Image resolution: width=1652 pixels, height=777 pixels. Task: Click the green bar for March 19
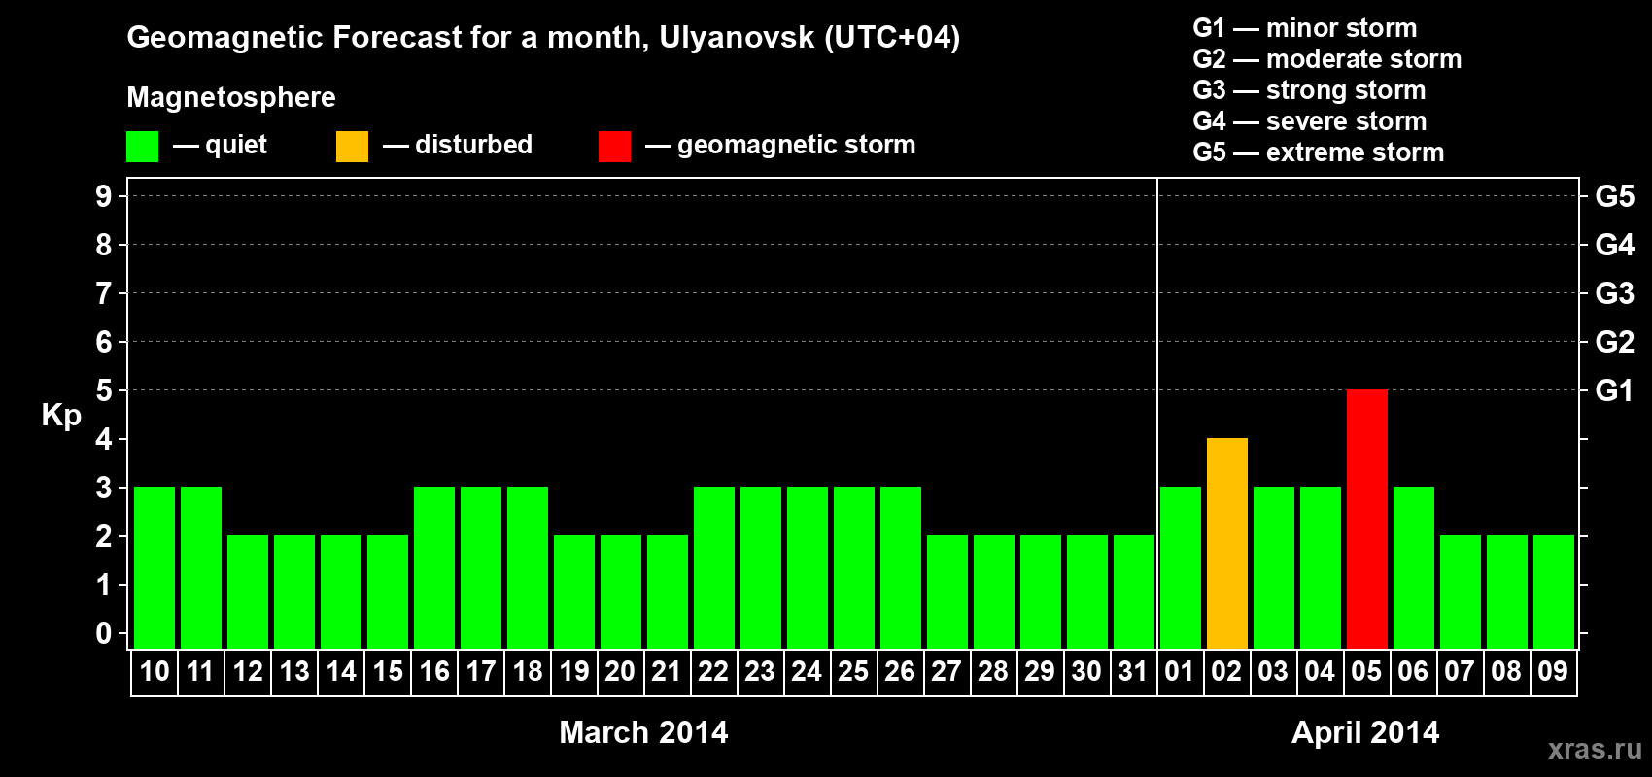click(574, 591)
